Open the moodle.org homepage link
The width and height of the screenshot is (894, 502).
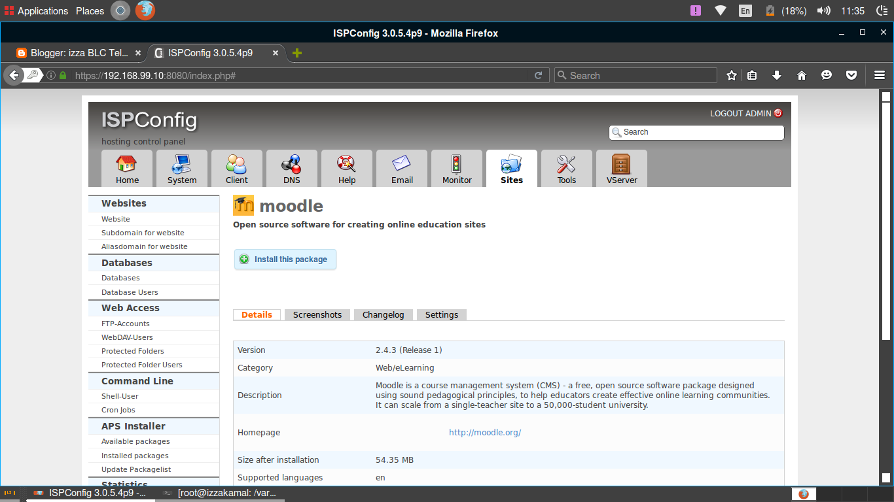[x=484, y=432]
